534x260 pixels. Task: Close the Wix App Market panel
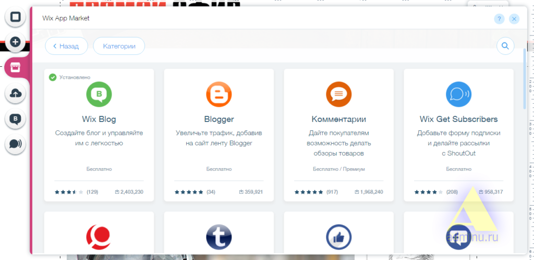click(514, 19)
